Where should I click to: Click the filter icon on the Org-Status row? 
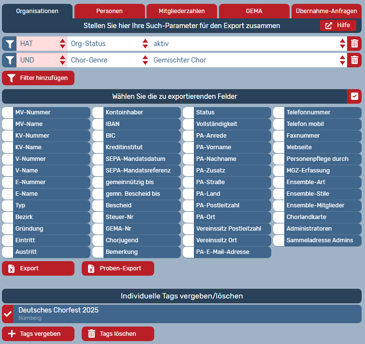(x=9, y=44)
